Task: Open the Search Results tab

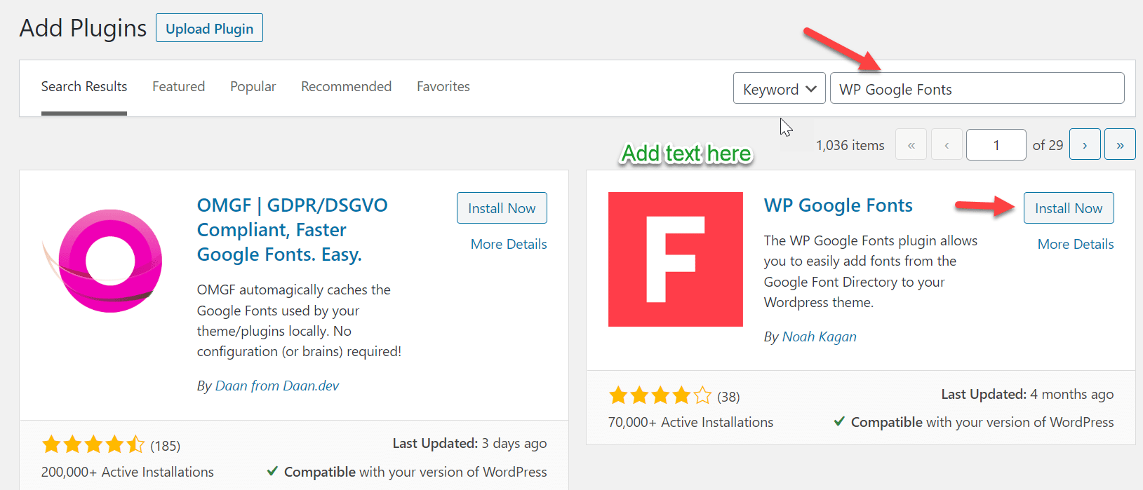Action: point(84,86)
